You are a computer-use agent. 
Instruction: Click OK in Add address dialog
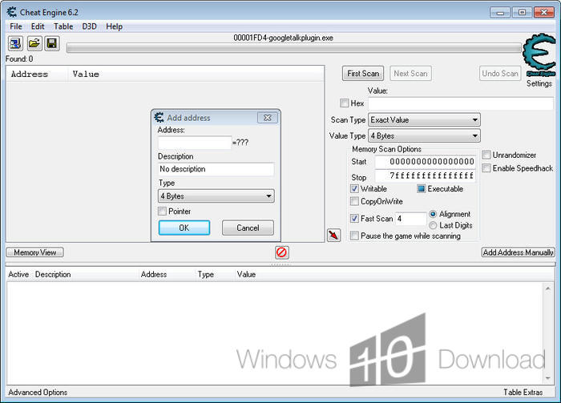click(x=184, y=228)
